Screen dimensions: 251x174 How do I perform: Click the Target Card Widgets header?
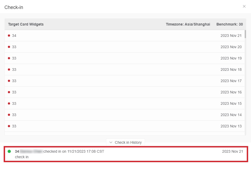(x=26, y=24)
